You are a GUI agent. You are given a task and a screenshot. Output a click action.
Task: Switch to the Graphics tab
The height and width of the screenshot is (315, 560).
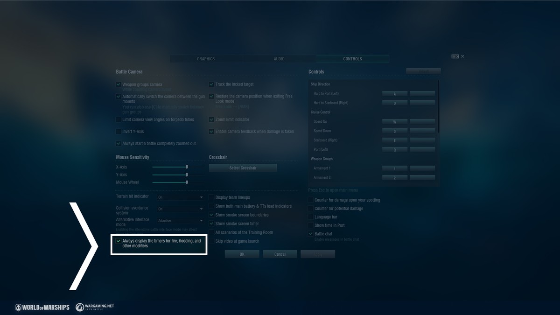pyautogui.click(x=206, y=59)
